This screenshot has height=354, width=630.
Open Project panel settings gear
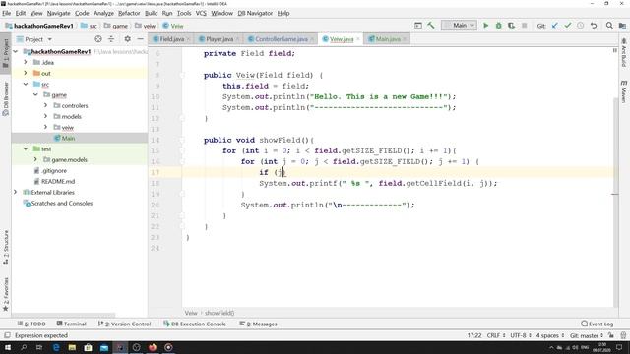coord(127,39)
